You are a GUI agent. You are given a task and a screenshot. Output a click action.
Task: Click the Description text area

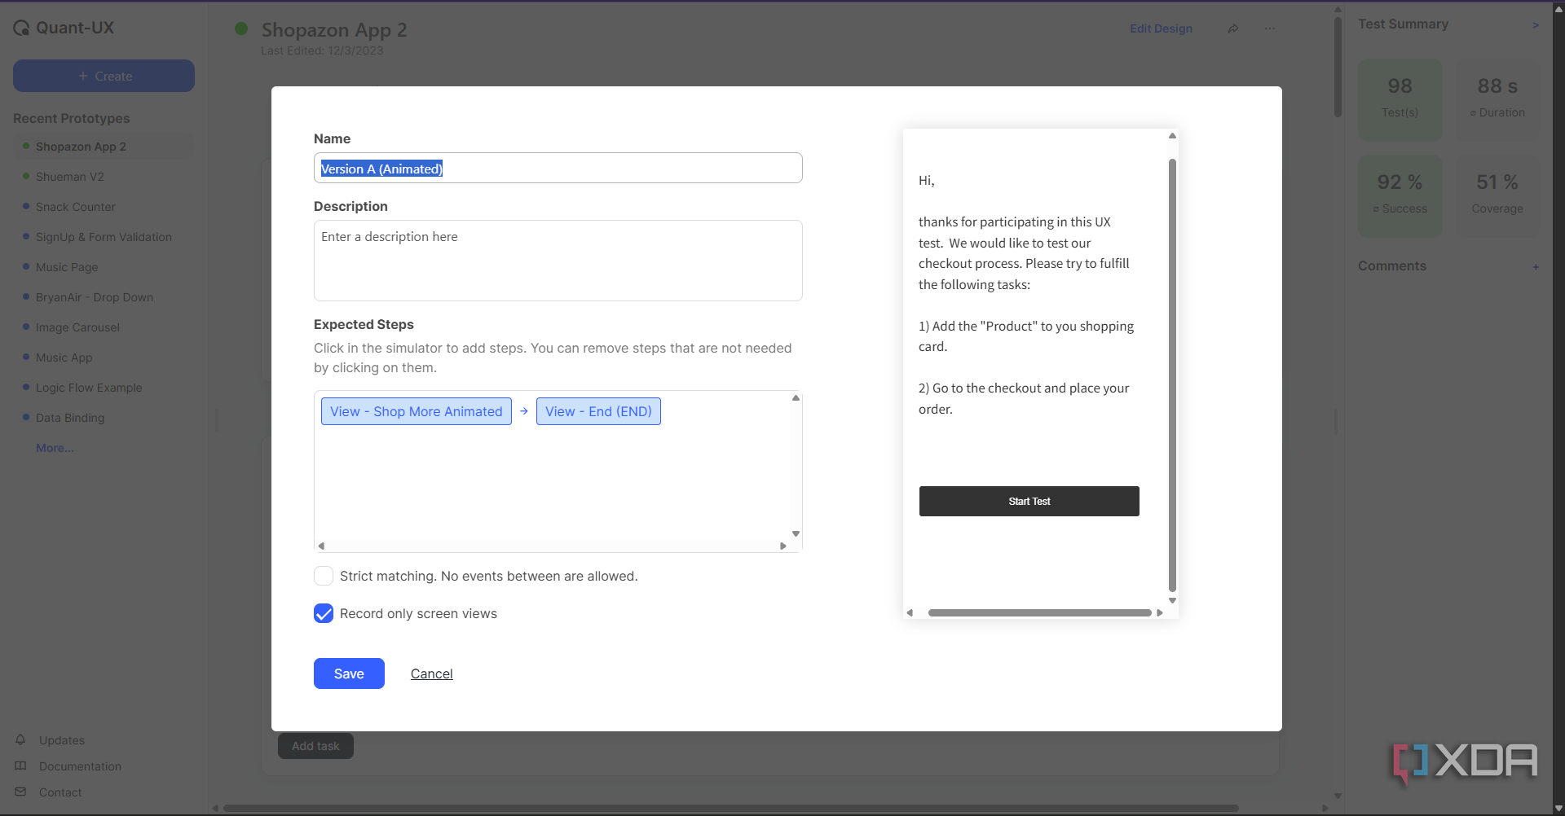558,261
